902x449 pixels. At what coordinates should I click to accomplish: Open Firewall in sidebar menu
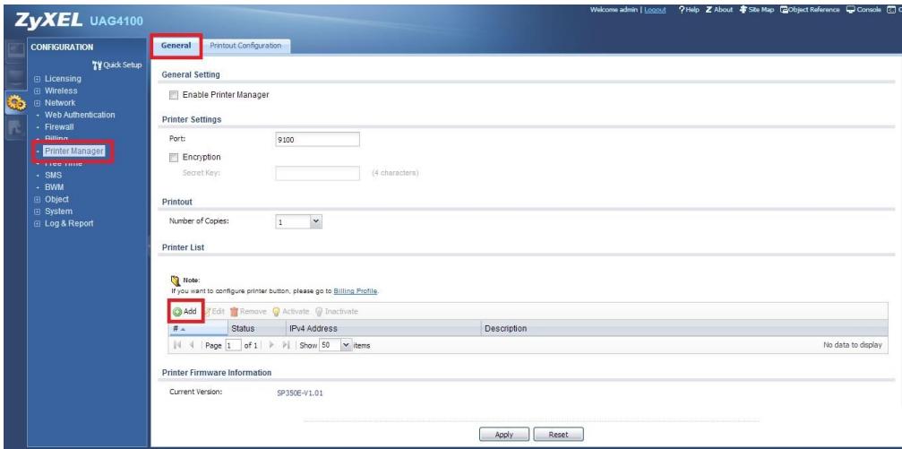coord(59,127)
